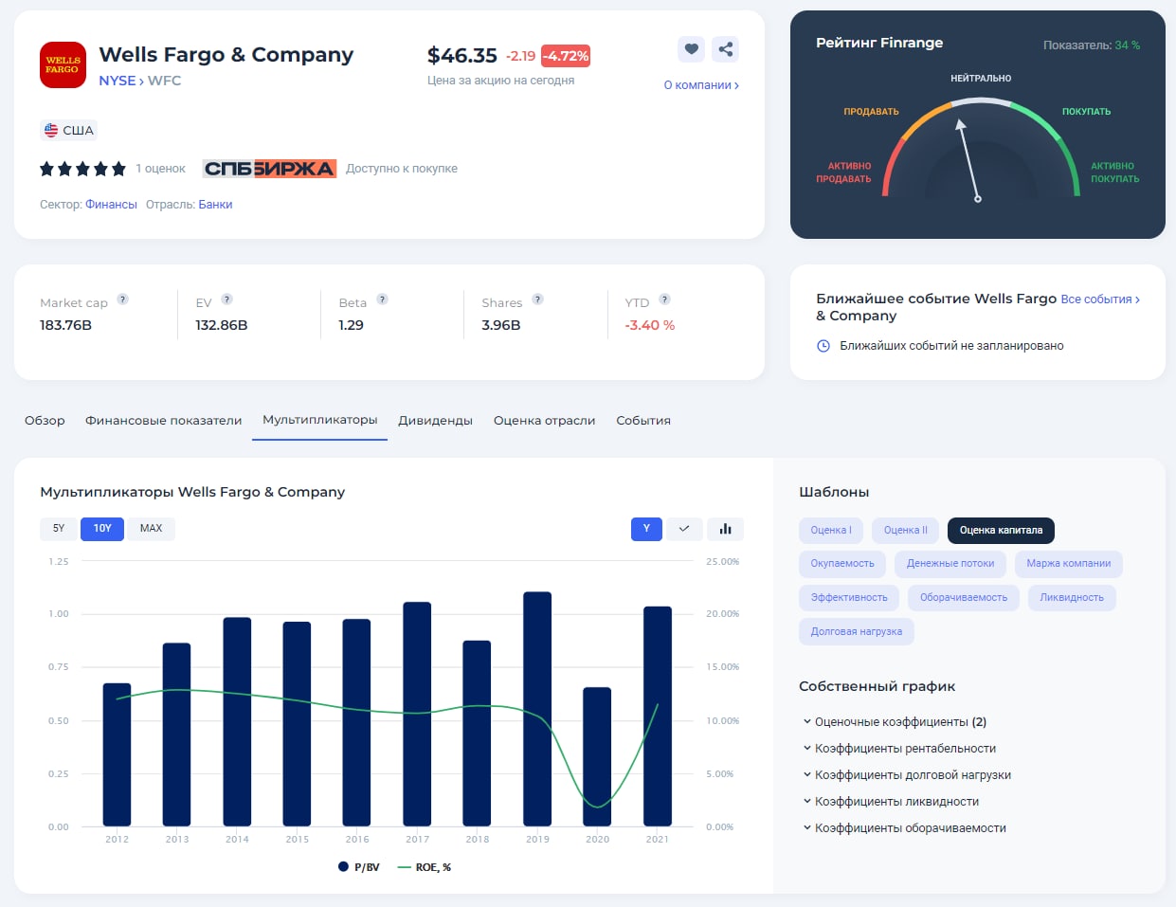The image size is (1176, 907).
Task: Expand Коэффициенты ликвидности section
Action: click(892, 802)
